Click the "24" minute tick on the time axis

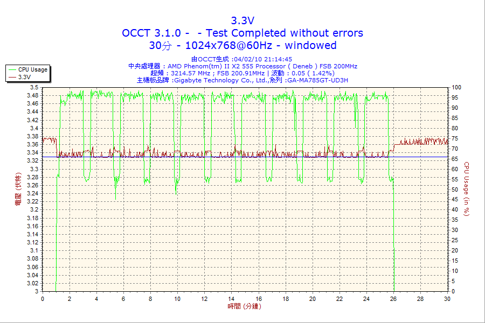tap(366, 299)
